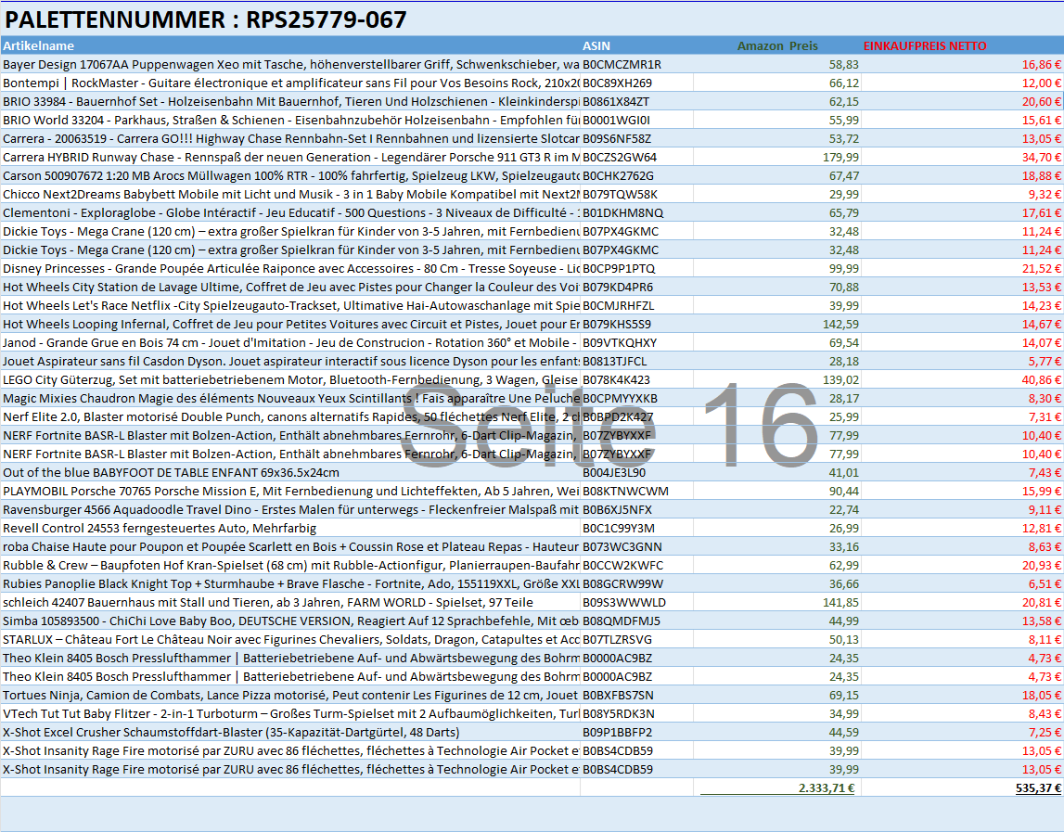Screen dimensions: 1064x832
Task: Select the Artikelname column header
Action: (39, 45)
